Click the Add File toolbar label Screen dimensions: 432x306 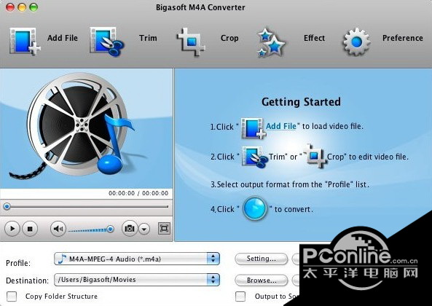(63, 38)
